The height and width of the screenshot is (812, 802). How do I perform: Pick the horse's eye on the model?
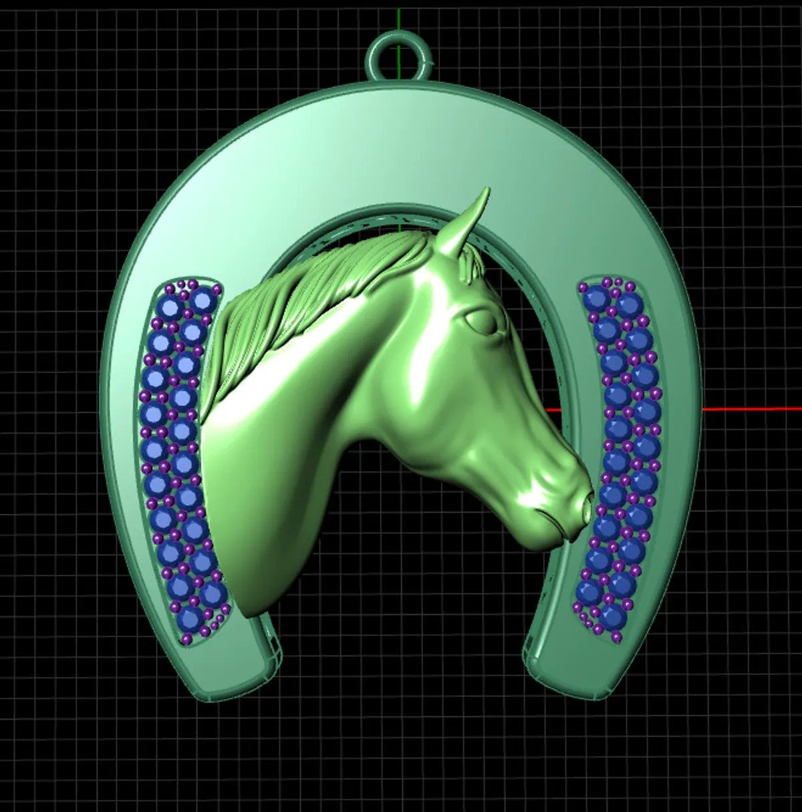[483, 322]
